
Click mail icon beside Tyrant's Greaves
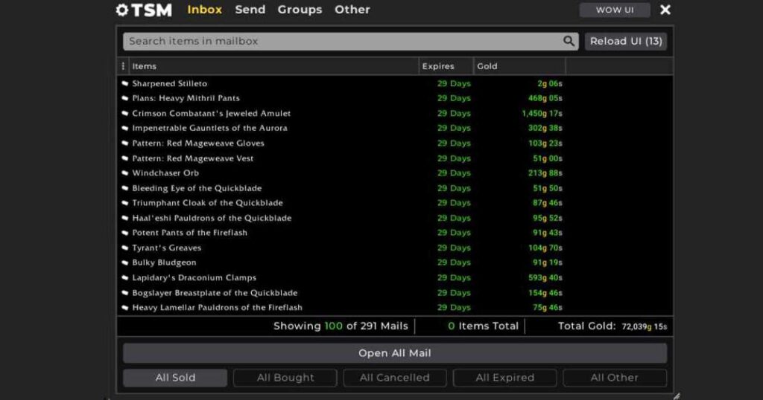(125, 248)
